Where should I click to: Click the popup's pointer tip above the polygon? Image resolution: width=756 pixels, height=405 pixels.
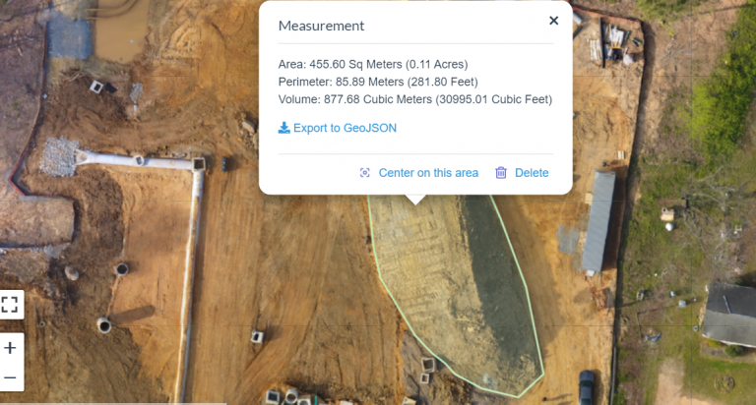(415, 202)
